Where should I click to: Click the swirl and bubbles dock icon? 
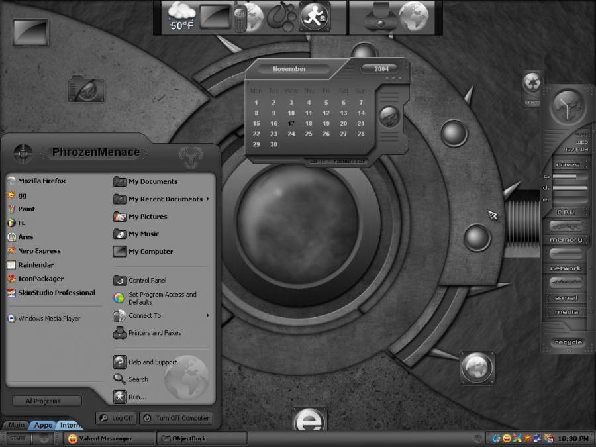point(281,17)
